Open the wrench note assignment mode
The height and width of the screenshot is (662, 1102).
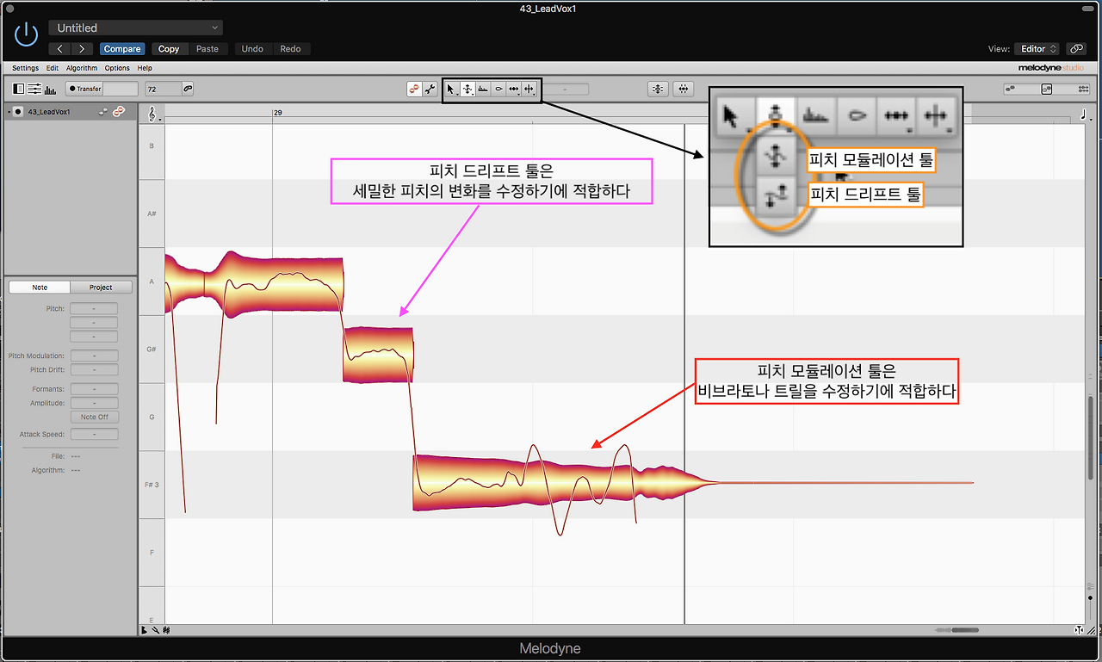click(x=430, y=89)
